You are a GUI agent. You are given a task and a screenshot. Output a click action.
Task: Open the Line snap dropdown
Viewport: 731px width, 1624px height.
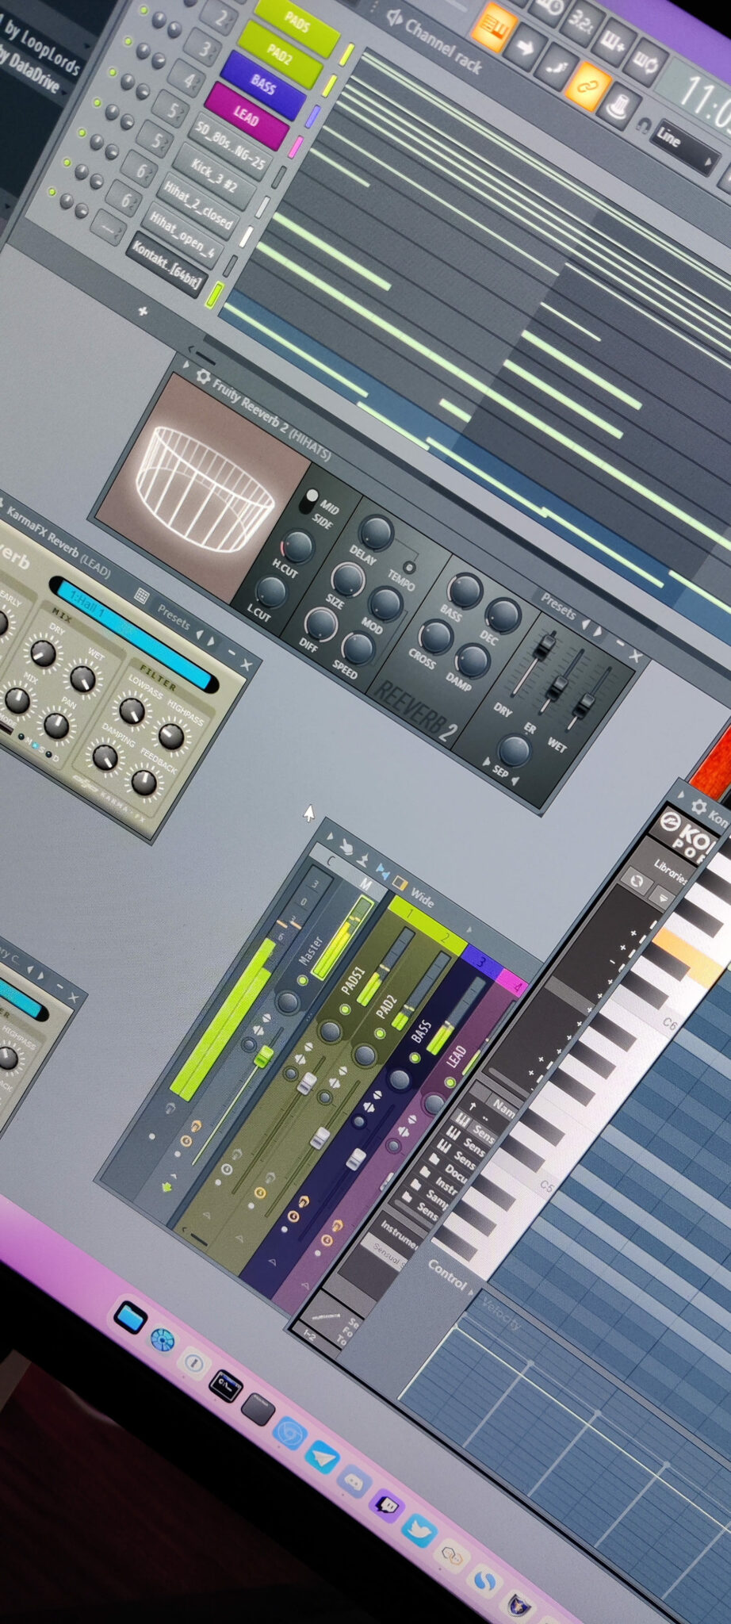pyautogui.click(x=684, y=147)
